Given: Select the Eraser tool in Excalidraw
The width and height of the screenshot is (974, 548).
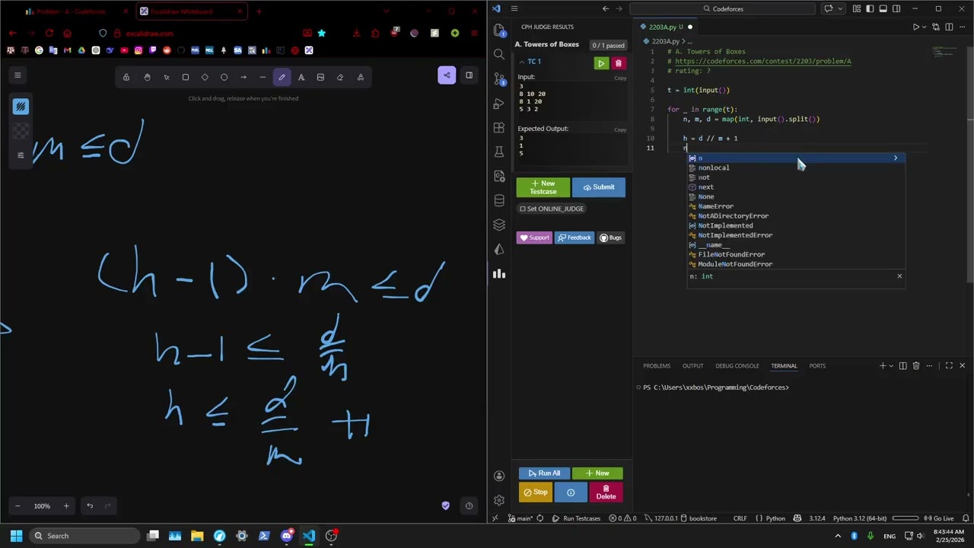Looking at the screenshot, I should [340, 77].
